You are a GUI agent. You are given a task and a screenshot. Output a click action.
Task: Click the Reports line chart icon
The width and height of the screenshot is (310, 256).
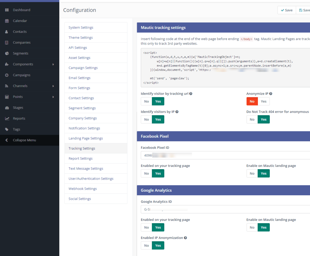[7, 119]
